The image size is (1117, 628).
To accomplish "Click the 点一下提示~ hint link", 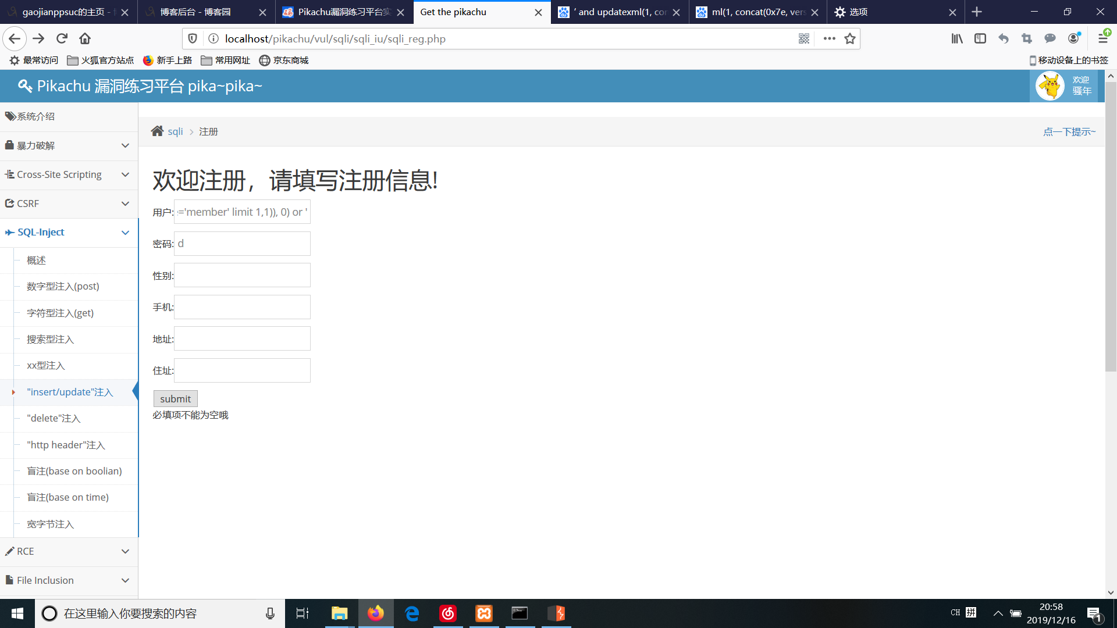I will 1069,132.
